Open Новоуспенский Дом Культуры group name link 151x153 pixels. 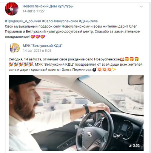[48, 6]
